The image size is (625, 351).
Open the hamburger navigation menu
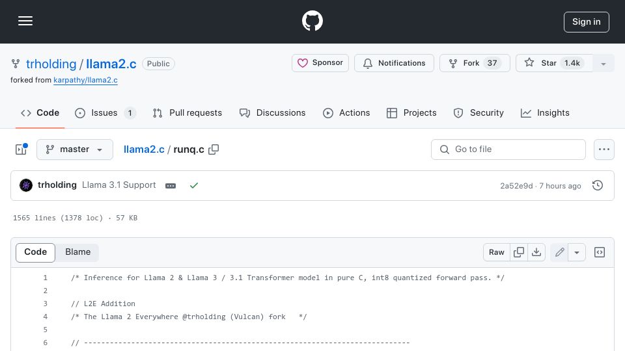pos(25,21)
